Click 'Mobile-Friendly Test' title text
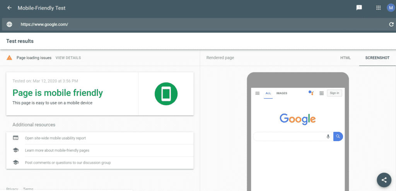This screenshot has width=396, height=191. (x=41, y=8)
